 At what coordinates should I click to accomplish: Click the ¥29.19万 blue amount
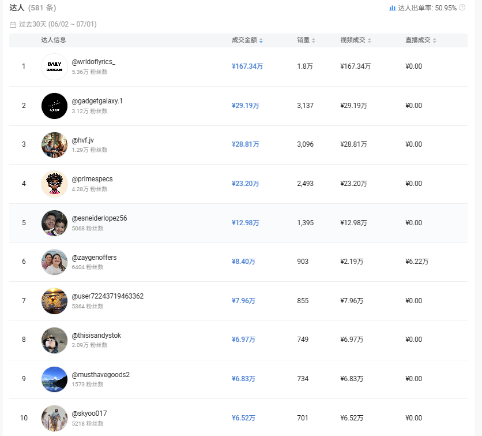tap(245, 106)
